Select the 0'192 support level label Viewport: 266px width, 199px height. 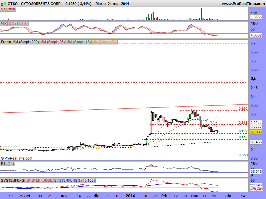[243, 131]
